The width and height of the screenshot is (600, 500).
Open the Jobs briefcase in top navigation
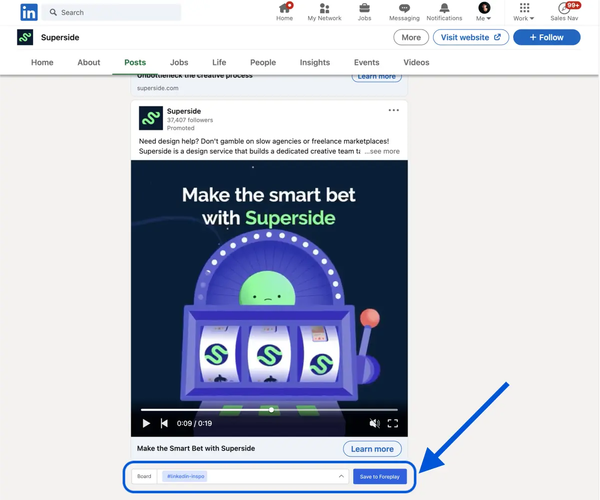[365, 12]
